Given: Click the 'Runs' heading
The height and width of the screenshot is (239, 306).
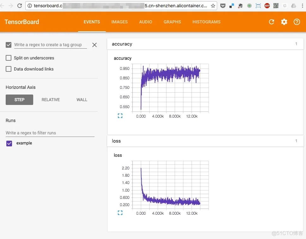Looking at the screenshot, I should (x=10, y=120).
